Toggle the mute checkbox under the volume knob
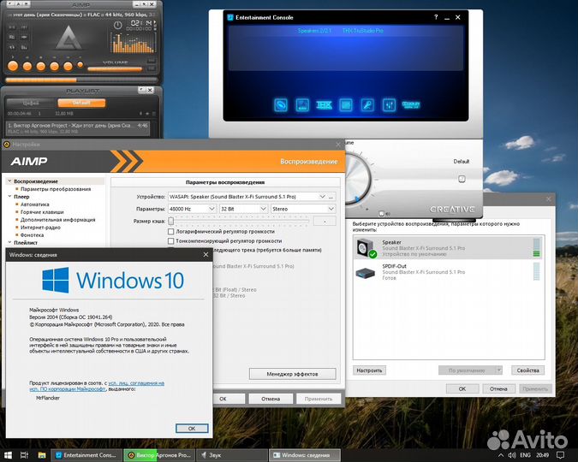Screen dimensions: 578x462 [382, 214]
